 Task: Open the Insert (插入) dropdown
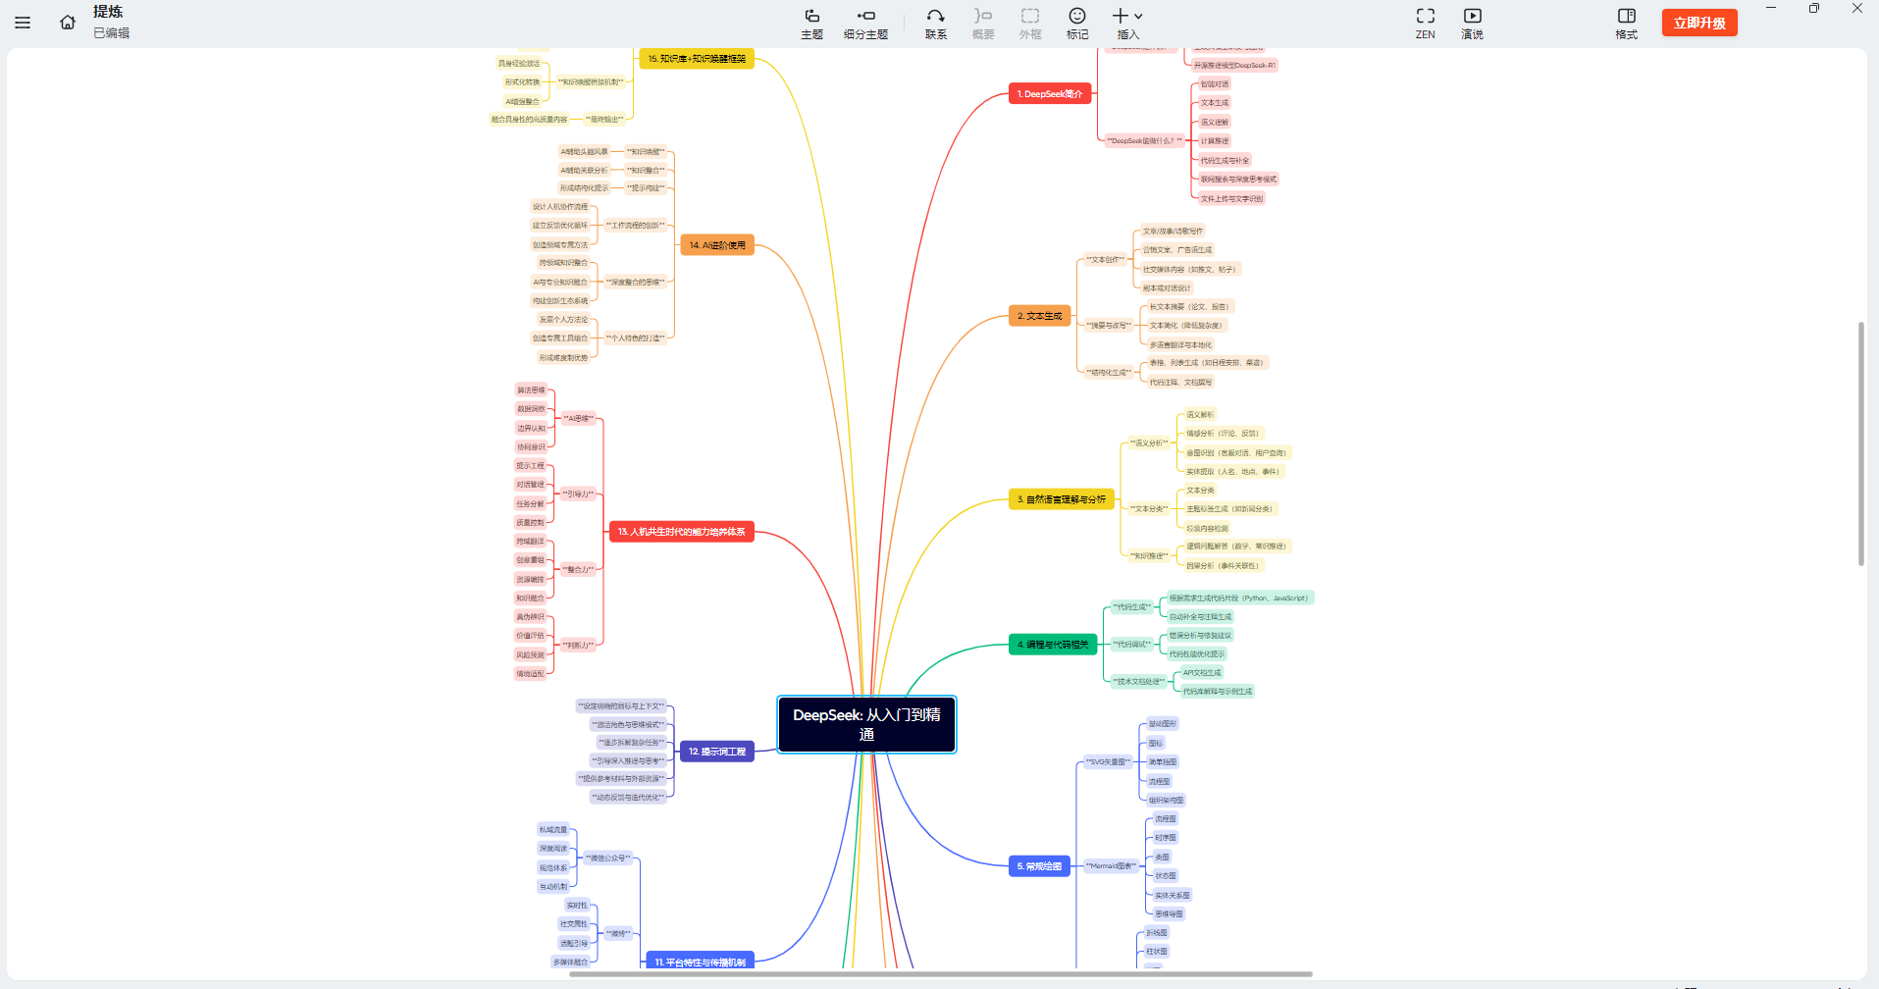click(1127, 24)
